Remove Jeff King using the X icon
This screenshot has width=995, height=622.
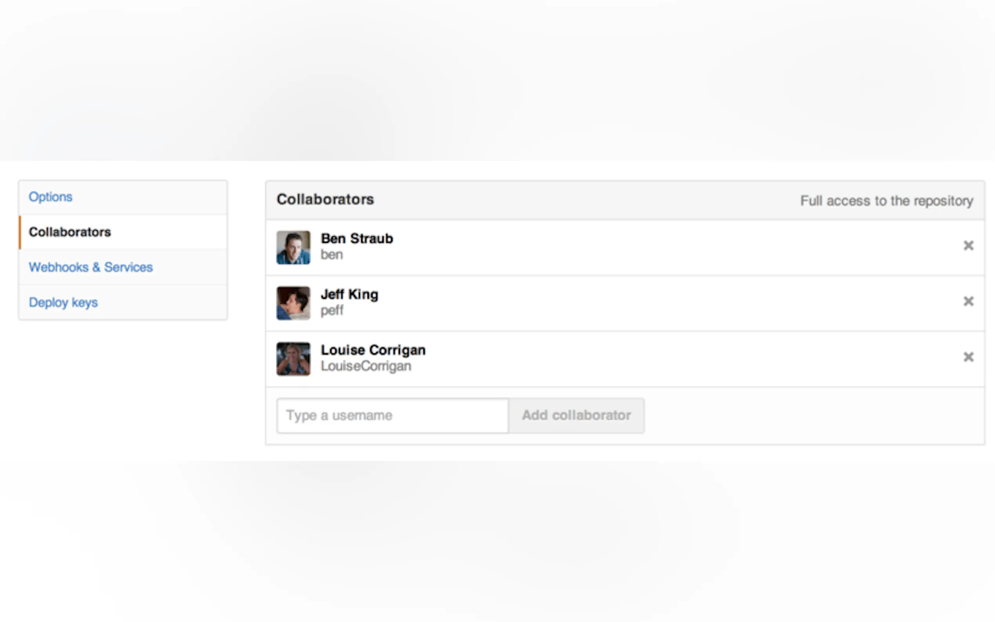point(968,301)
